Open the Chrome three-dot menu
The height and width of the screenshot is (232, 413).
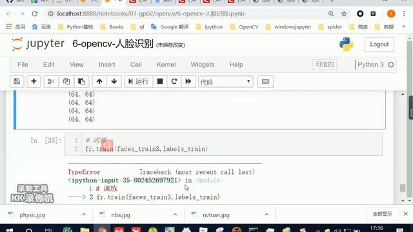404,14
